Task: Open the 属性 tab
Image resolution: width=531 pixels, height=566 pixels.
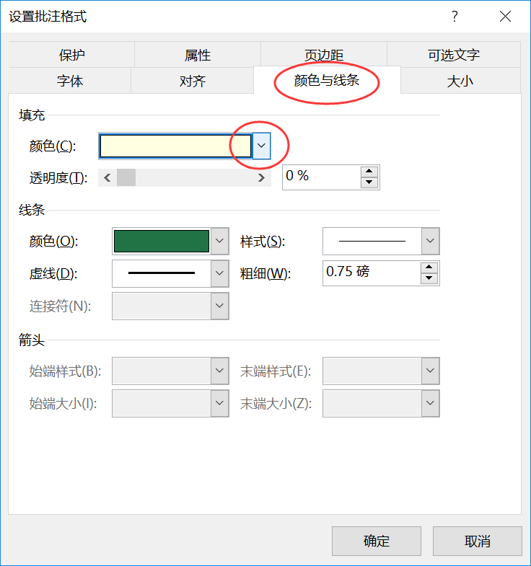Action: coord(198,55)
